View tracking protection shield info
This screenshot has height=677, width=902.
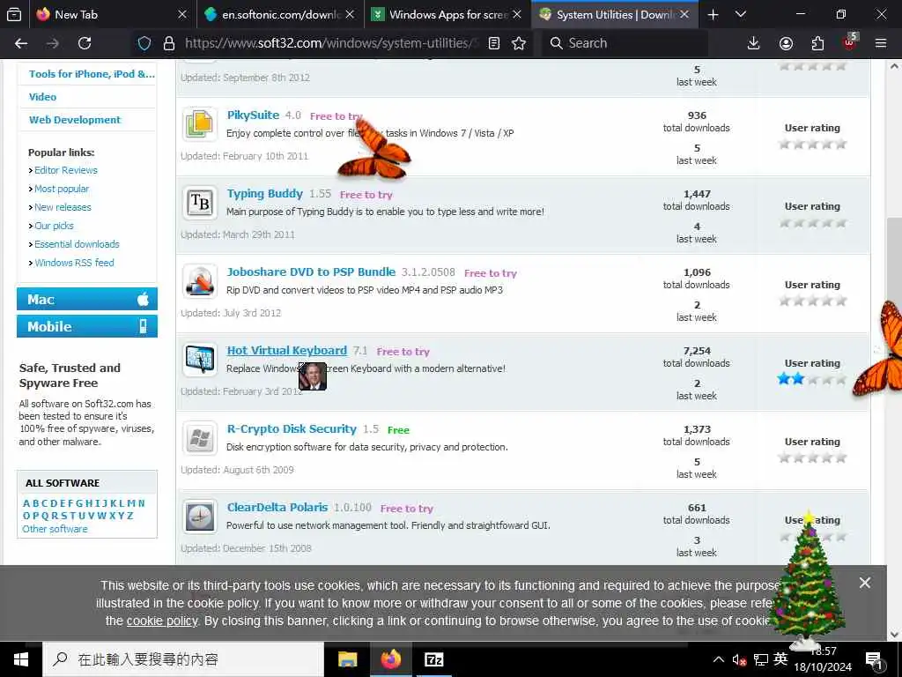[x=144, y=43]
